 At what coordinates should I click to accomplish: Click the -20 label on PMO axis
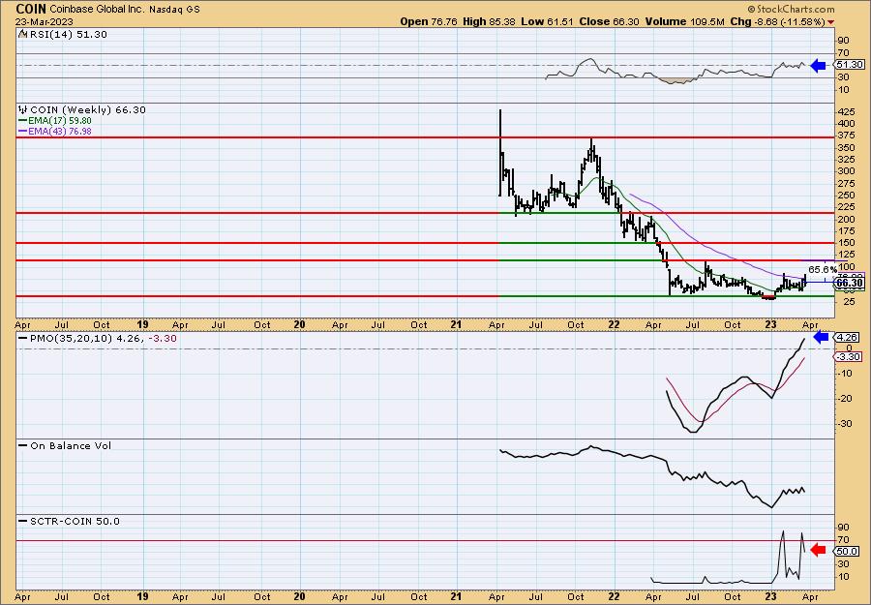846,399
